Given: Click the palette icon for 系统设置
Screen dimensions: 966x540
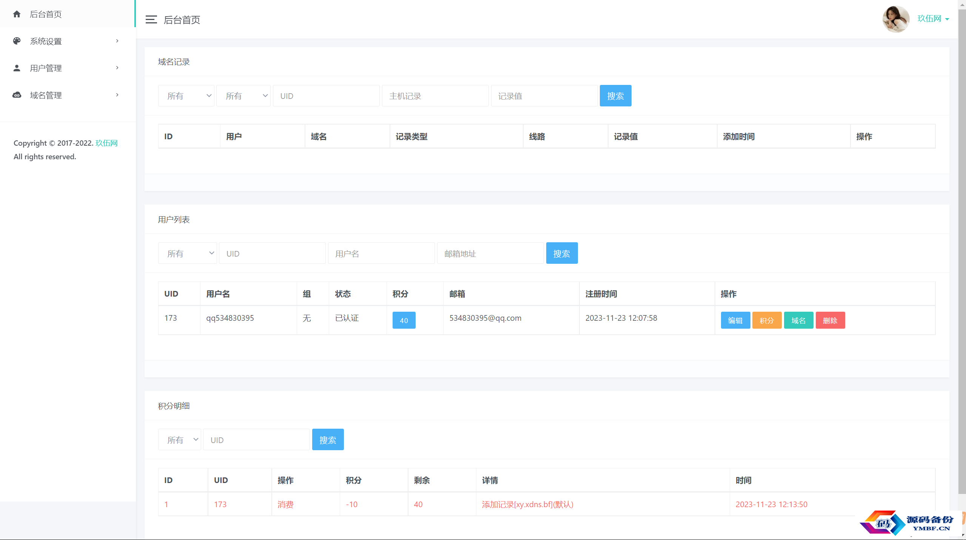Looking at the screenshot, I should [17, 41].
